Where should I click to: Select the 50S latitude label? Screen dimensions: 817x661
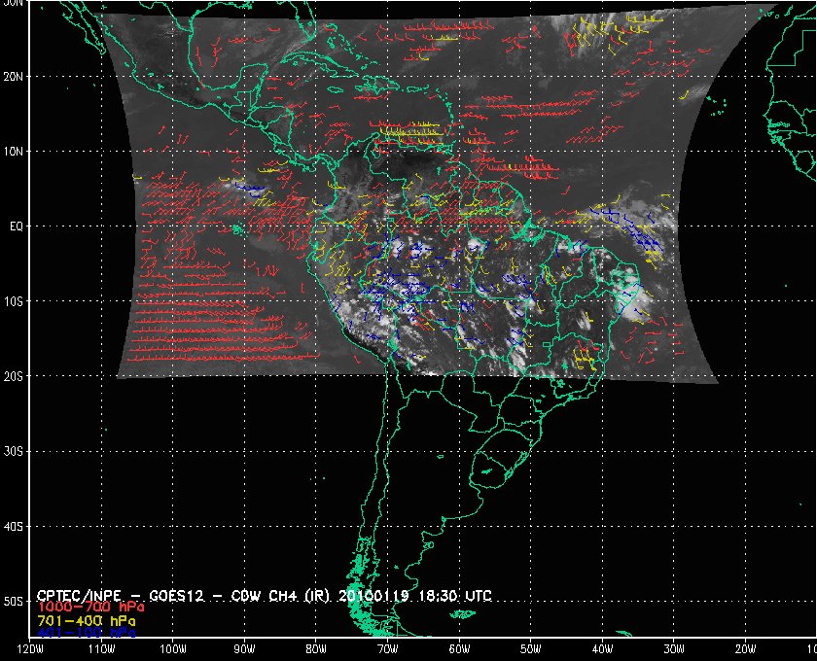tap(14, 602)
